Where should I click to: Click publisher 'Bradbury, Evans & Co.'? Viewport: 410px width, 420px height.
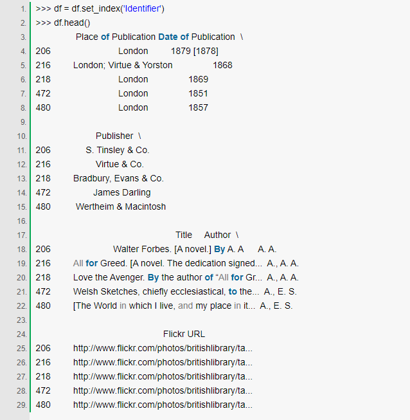click(118, 178)
